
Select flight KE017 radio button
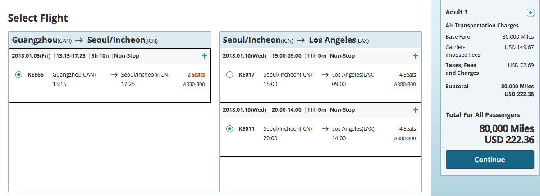click(229, 75)
